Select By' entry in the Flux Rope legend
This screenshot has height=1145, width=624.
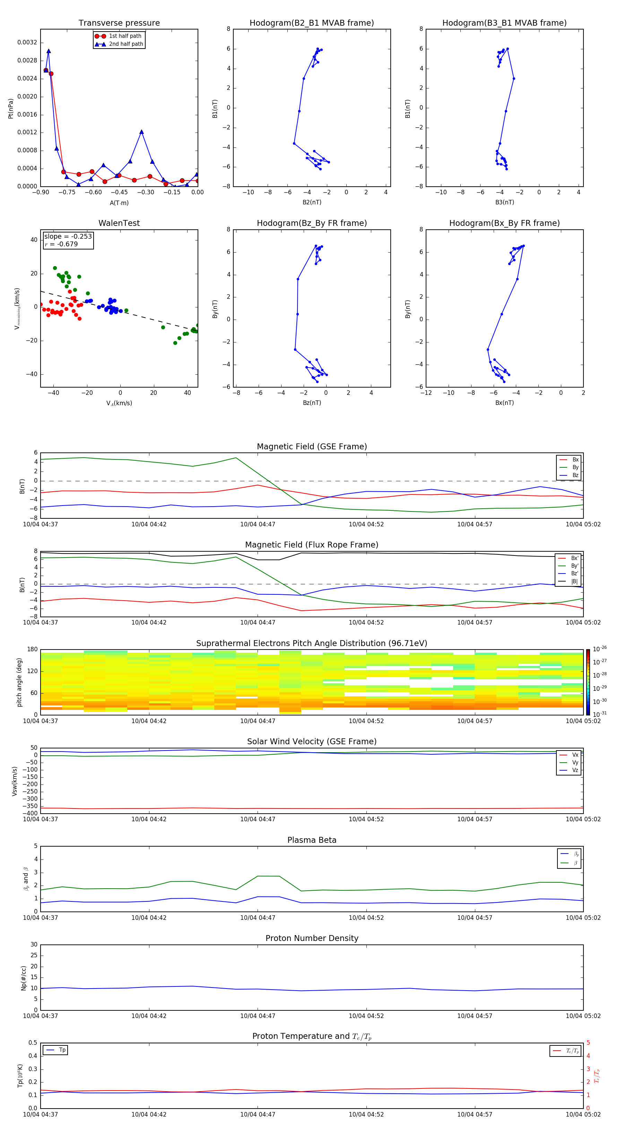click(x=568, y=566)
